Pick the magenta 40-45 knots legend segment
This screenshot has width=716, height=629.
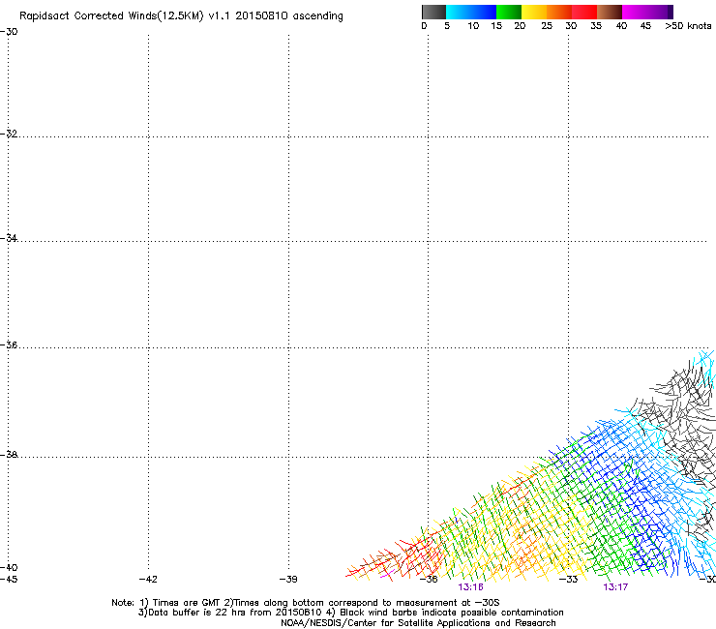[635, 12]
